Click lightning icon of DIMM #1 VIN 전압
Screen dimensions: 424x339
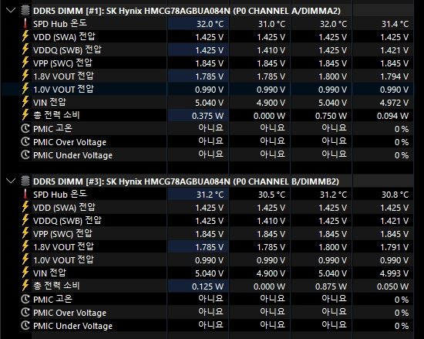click(25, 103)
